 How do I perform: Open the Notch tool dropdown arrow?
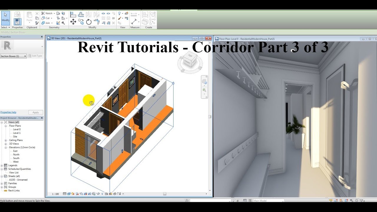pos(54,13)
